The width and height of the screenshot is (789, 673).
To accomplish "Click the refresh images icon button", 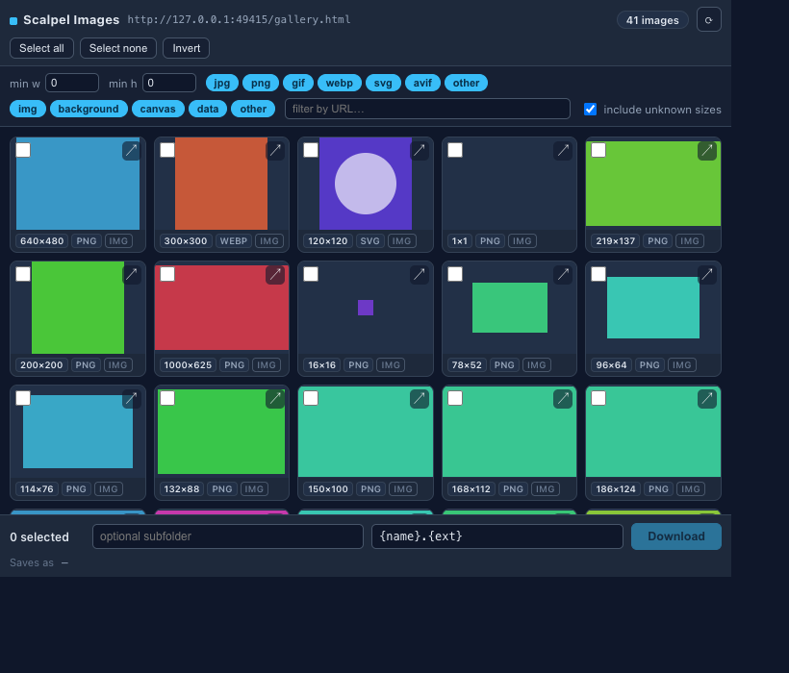I will pos(709,19).
